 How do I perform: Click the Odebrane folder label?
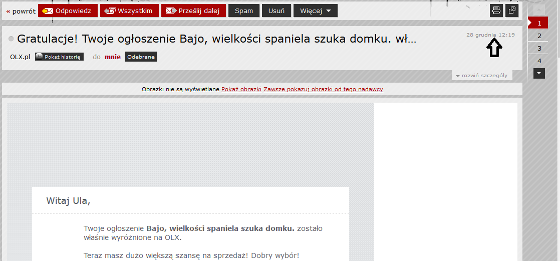(x=141, y=57)
